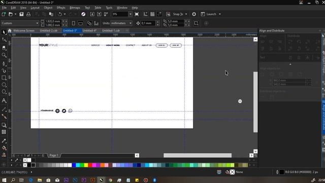Save the current document
This screenshot has height=183, width=325.
[21, 14]
